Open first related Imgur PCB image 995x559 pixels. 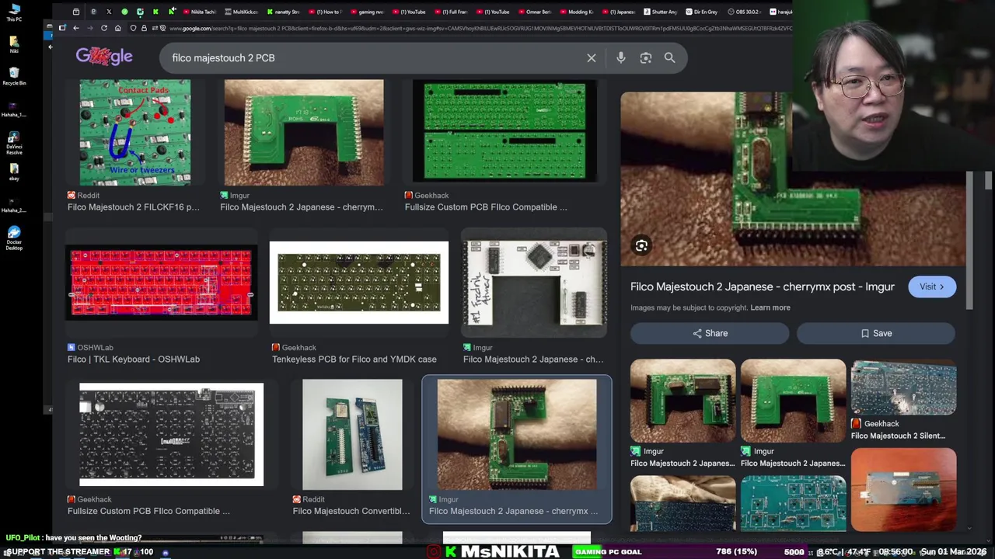[x=683, y=401]
